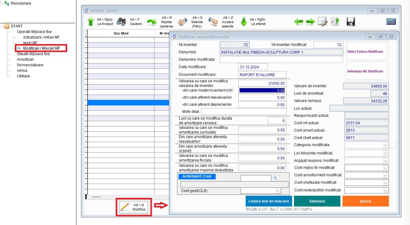Open Actualizare / Intrari MF tree item

[41, 37]
